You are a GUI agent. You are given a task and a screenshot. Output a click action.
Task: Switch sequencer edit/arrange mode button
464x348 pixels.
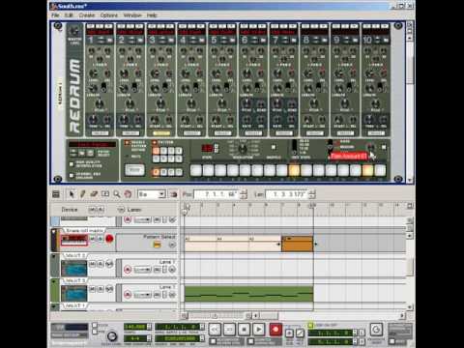click(56, 194)
